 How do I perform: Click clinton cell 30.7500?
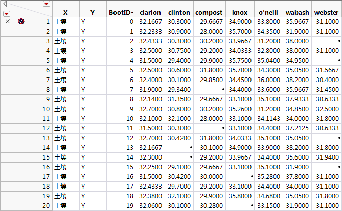(x=179, y=51)
